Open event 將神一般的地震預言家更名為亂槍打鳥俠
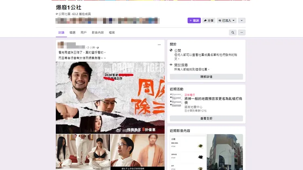The height and width of the screenshot is (170, 303). (x=213, y=101)
